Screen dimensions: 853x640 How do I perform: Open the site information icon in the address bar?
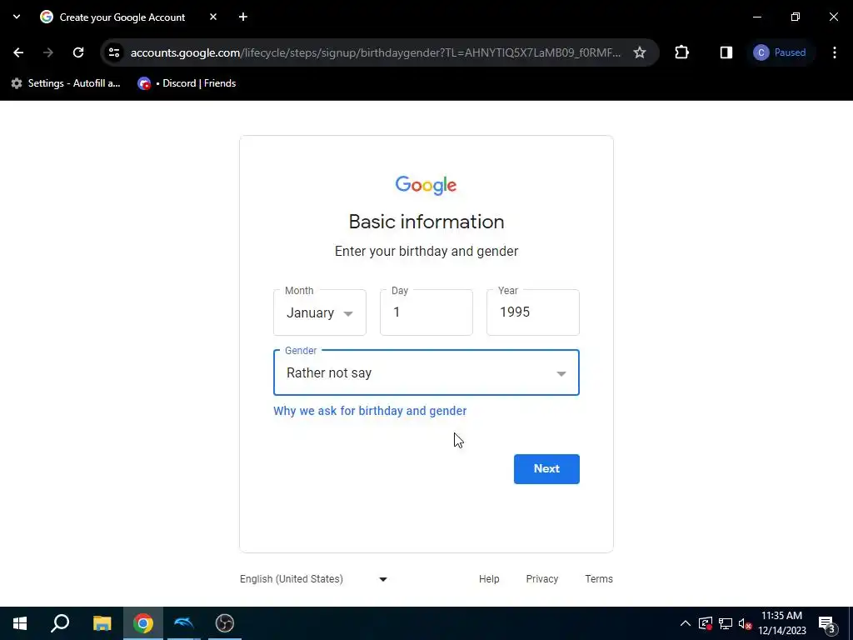coord(114,52)
